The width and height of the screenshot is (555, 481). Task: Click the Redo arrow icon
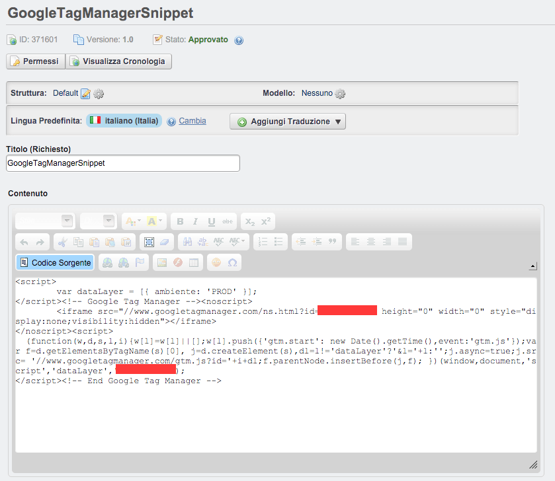point(40,242)
